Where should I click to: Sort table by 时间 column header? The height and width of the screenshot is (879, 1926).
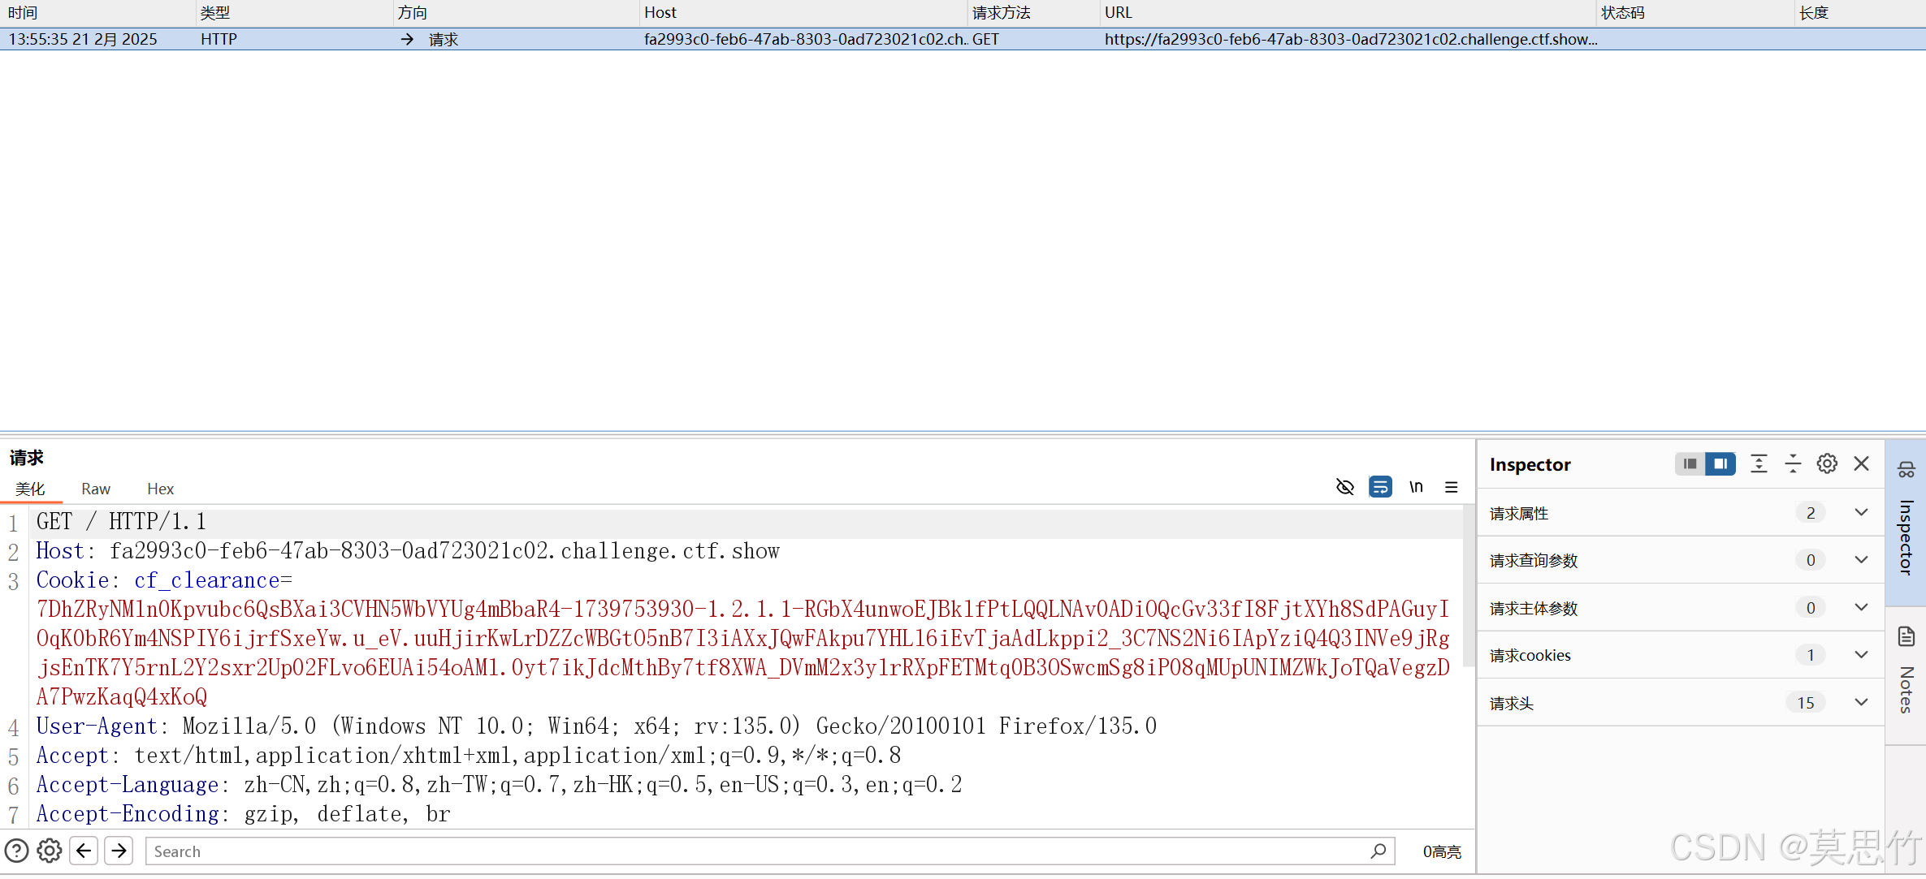tap(23, 12)
